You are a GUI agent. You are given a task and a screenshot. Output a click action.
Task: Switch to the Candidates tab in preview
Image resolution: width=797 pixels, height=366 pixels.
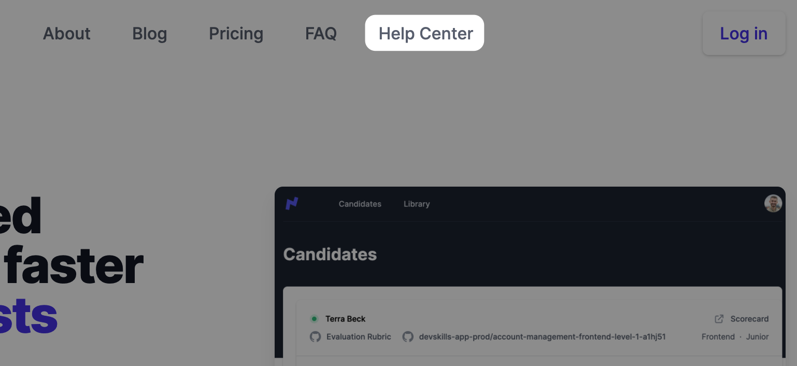(x=360, y=204)
